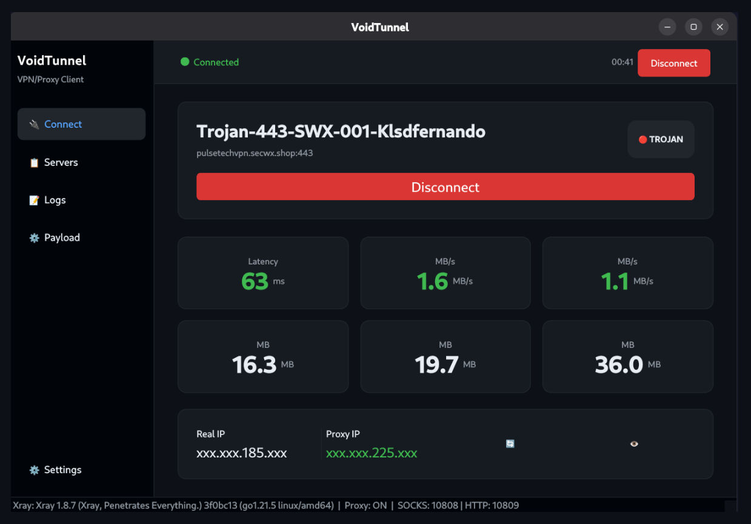The width and height of the screenshot is (751, 524).
Task: Click the Latency 63 ms card
Action: click(x=263, y=273)
